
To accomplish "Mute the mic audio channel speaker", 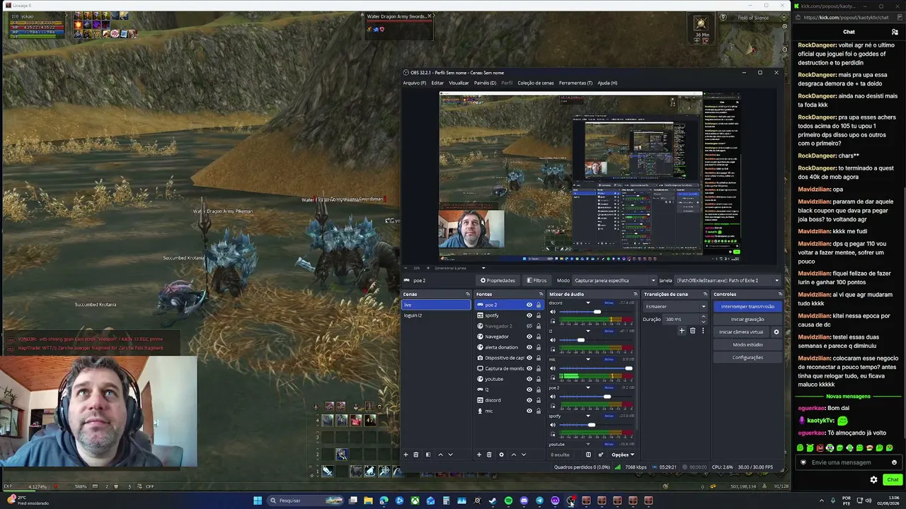I will click(x=553, y=368).
